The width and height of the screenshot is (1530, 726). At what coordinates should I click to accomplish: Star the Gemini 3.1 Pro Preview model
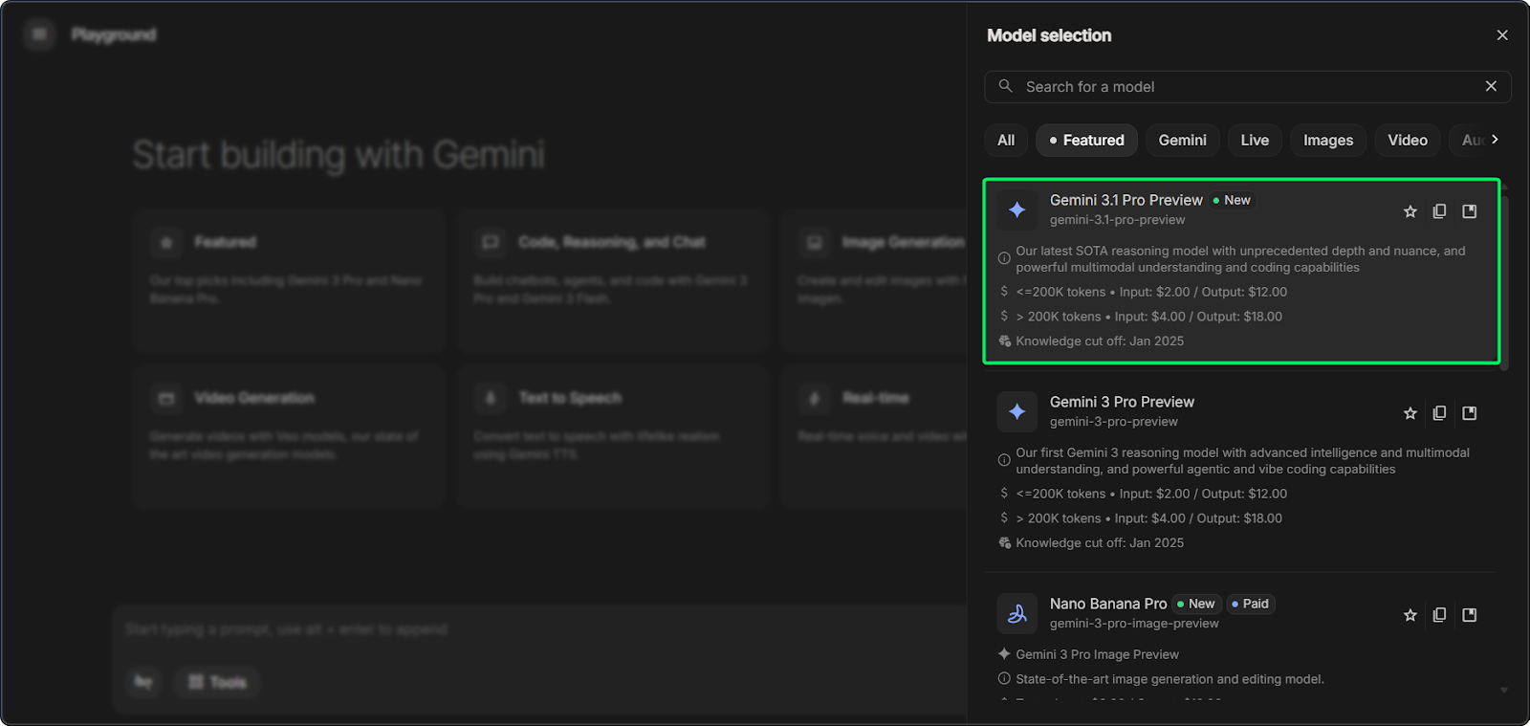[x=1410, y=211]
